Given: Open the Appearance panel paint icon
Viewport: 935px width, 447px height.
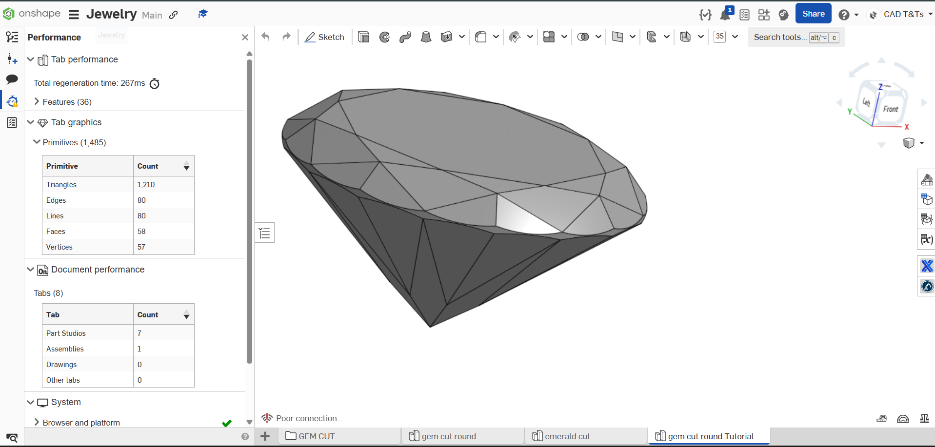Looking at the screenshot, I should click(927, 180).
